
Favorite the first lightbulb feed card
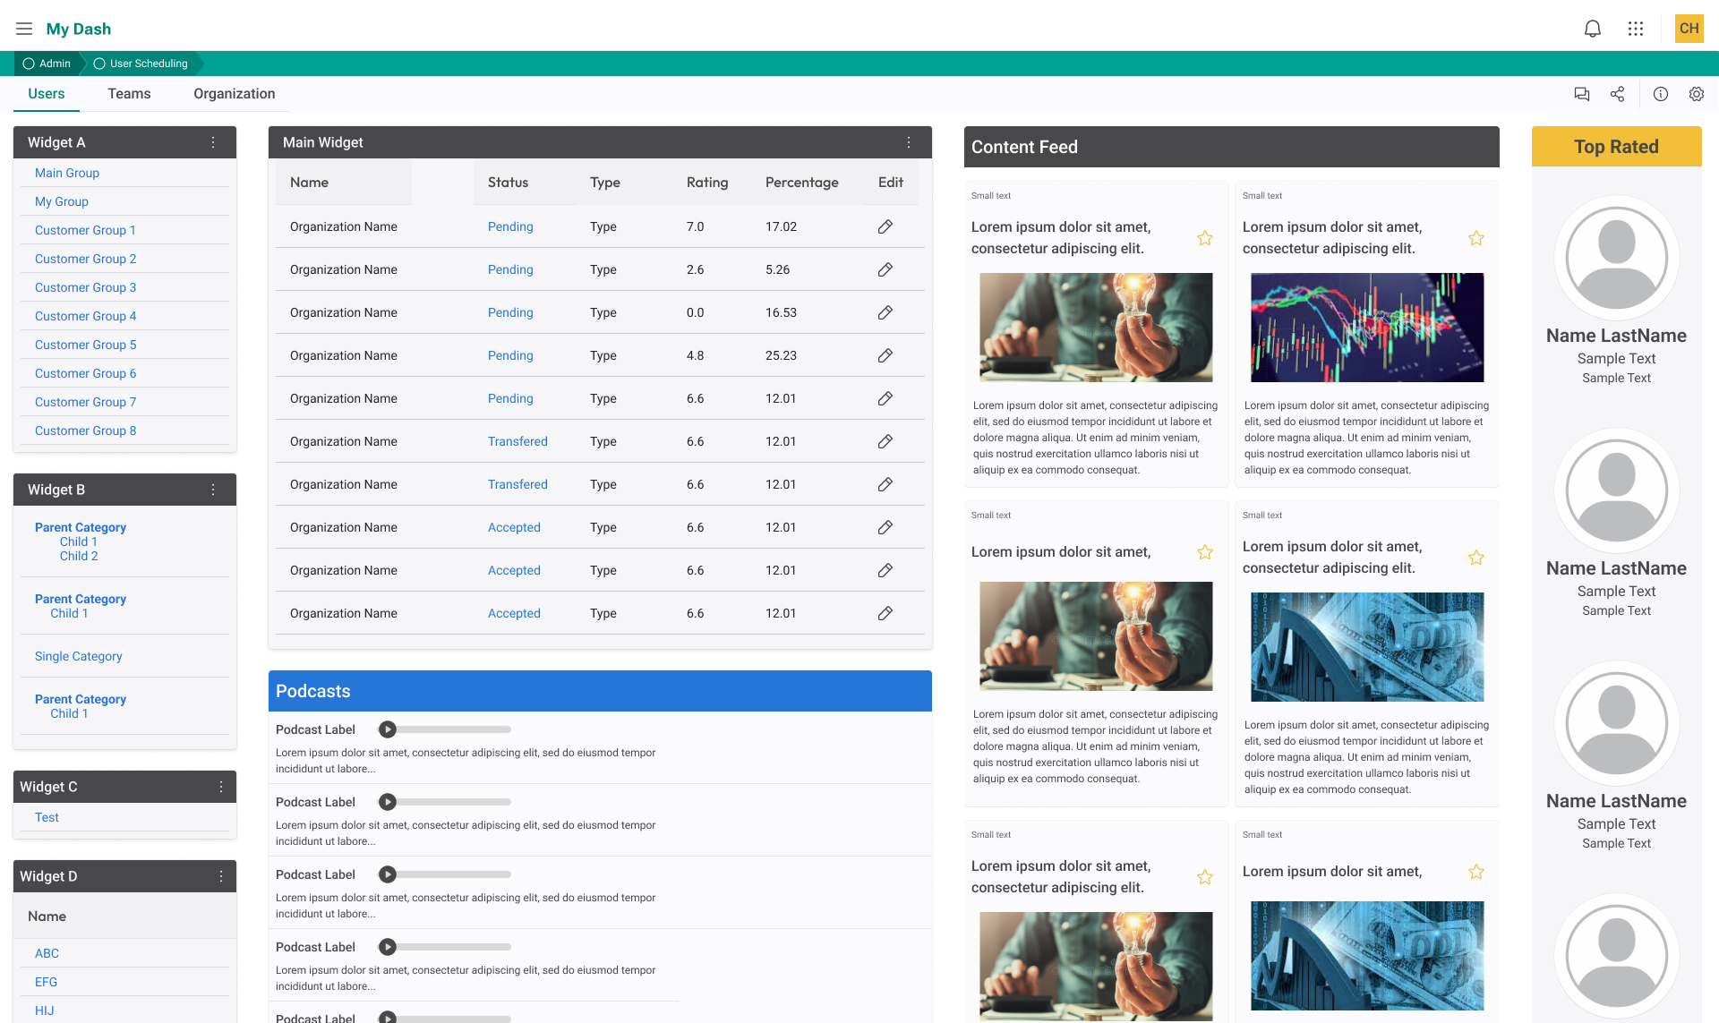click(x=1204, y=238)
